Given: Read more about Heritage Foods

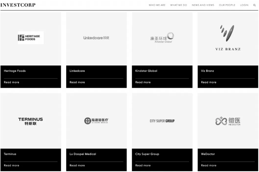Looking at the screenshot, I should [x=11, y=82].
